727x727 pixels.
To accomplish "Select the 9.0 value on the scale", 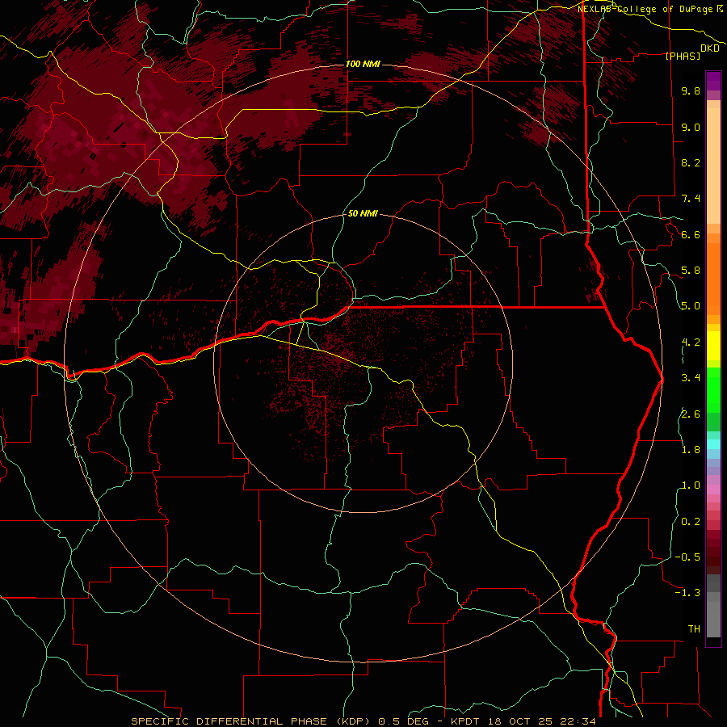I will 691,127.
